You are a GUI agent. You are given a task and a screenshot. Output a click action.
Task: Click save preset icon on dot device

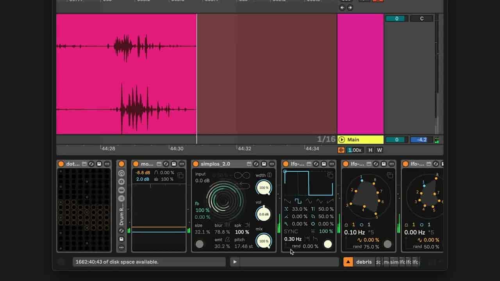(x=99, y=164)
